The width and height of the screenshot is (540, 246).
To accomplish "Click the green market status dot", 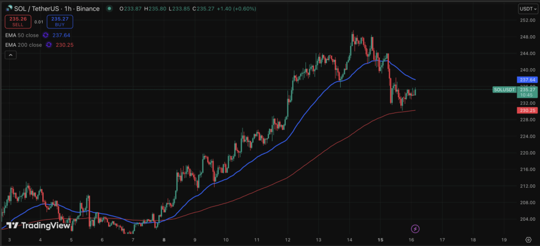I will (x=110, y=8).
